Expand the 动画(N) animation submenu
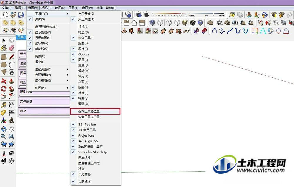294x187 pixels. pyautogui.click(x=48, y=88)
